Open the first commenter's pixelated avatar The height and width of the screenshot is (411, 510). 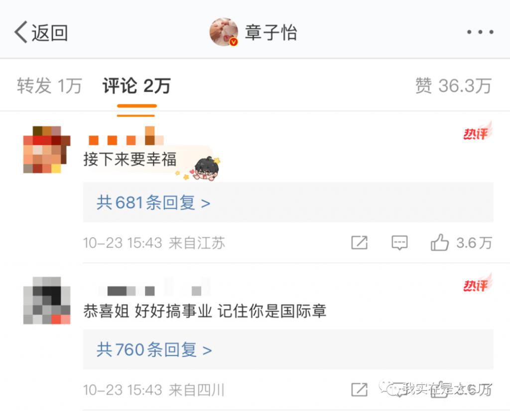tap(47, 150)
